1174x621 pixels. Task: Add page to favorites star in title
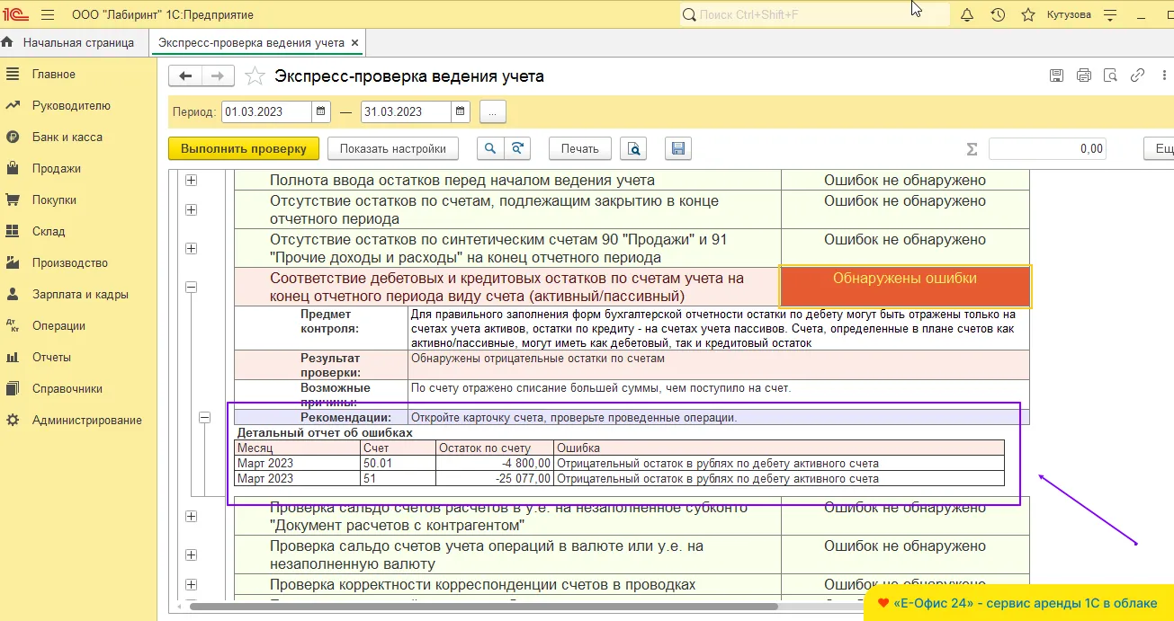click(255, 76)
